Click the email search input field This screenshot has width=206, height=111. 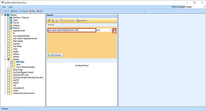coord(72,30)
